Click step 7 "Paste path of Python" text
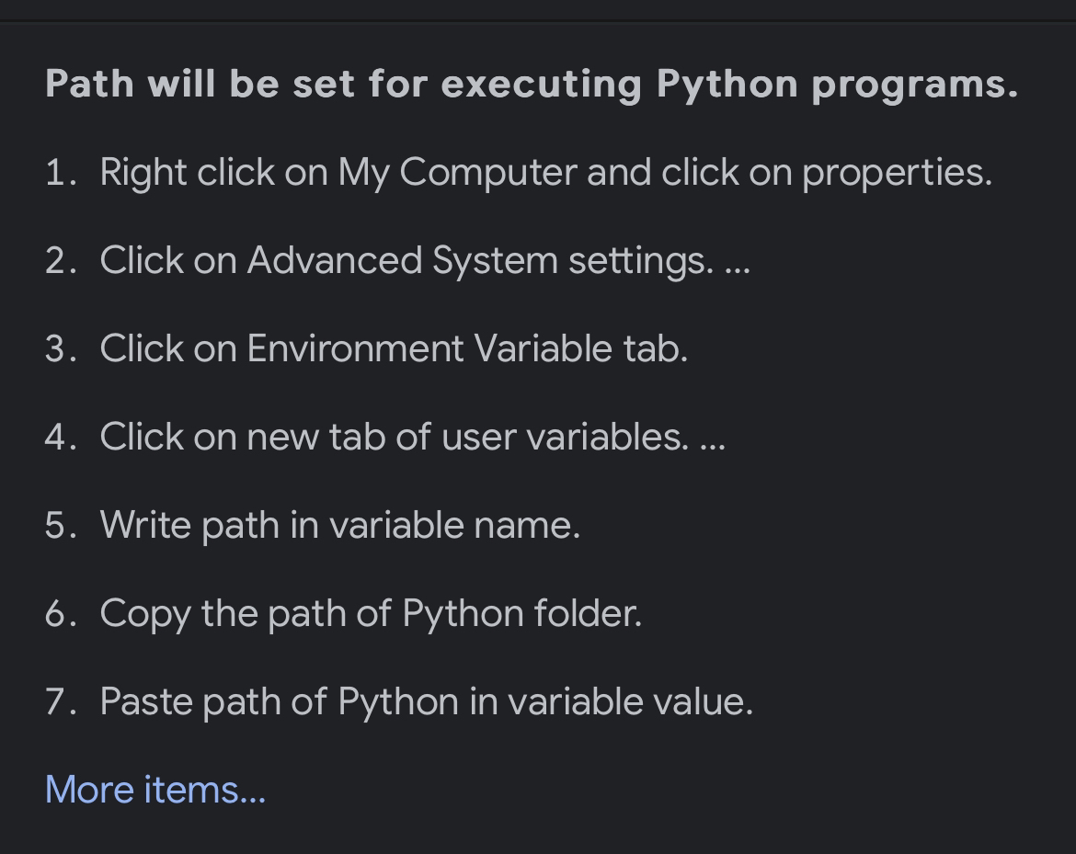1076x854 pixels. tap(426, 701)
